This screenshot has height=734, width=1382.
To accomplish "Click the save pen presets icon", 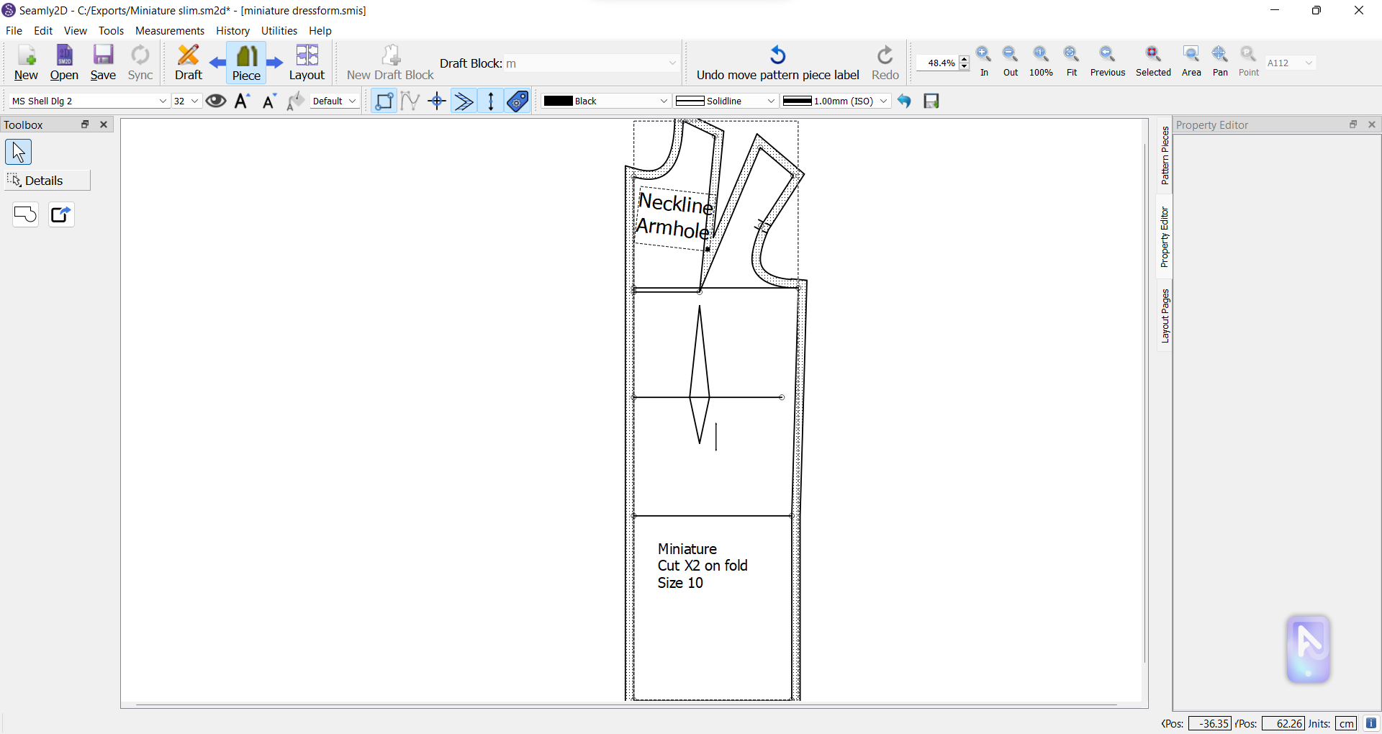I will click(x=931, y=101).
